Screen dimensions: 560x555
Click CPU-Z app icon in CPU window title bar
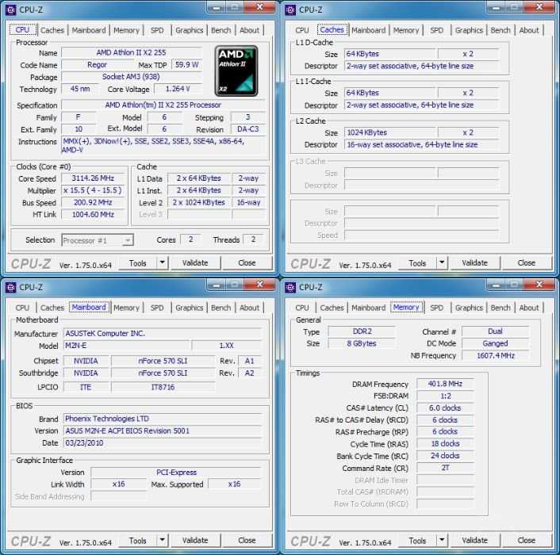tap(11, 10)
